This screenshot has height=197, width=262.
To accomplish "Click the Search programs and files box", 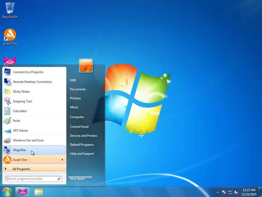I will point(34,179).
